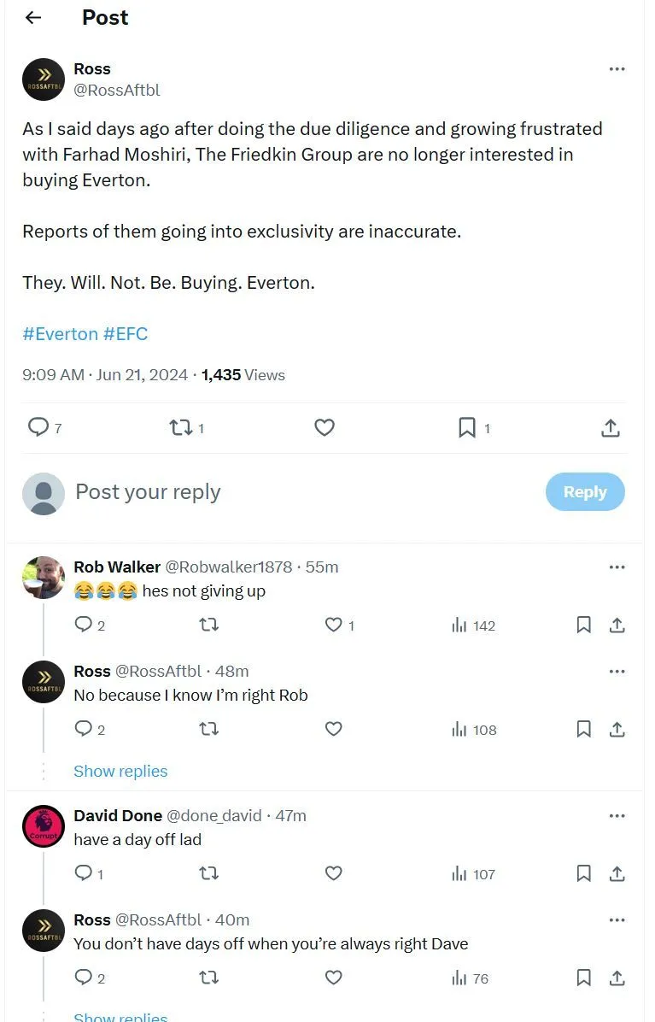Share the main post
The width and height of the screenshot is (655, 1022).
(610, 427)
